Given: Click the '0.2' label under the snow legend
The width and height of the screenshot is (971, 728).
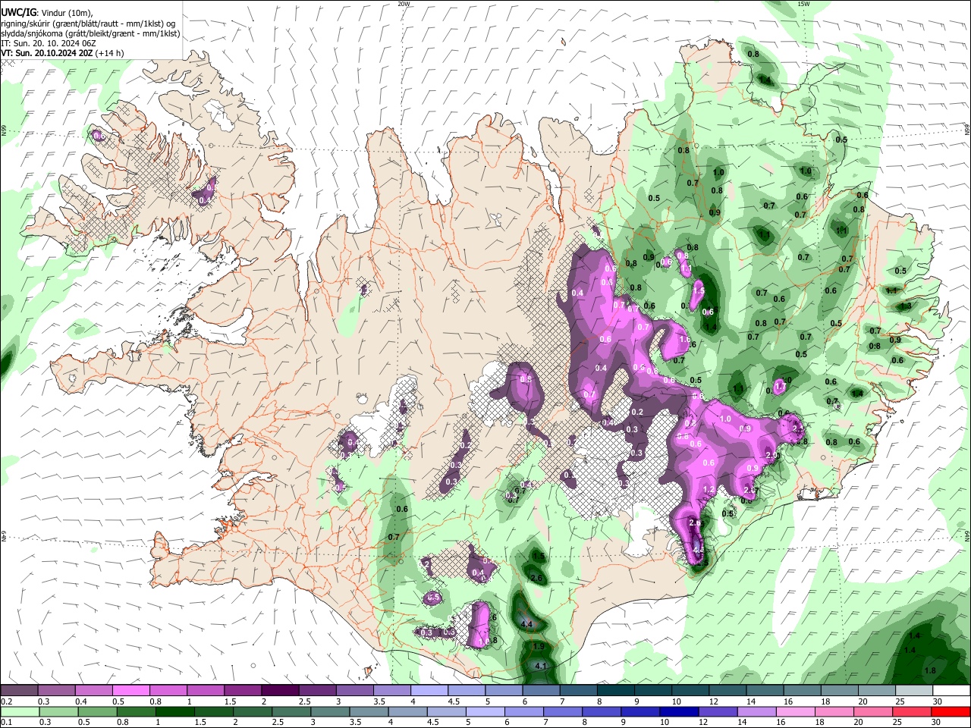Looking at the screenshot, I should (x=6, y=701).
